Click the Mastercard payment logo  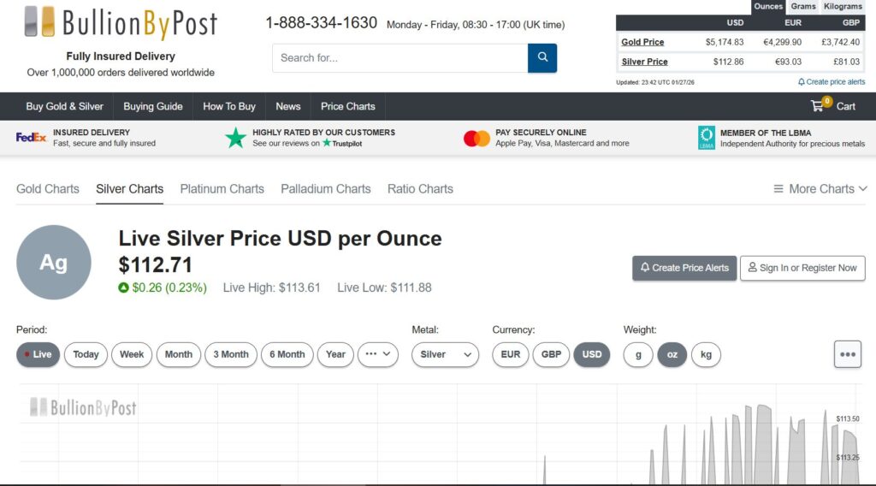476,139
